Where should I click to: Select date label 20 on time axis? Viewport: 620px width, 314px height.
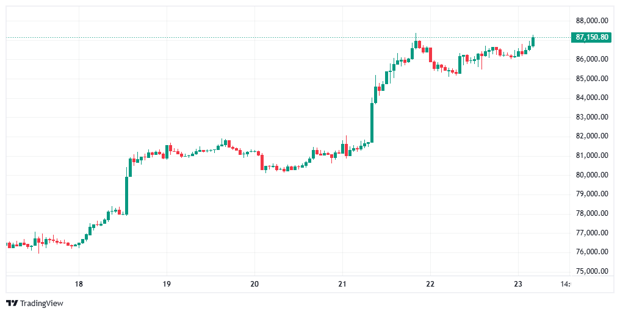coord(254,284)
